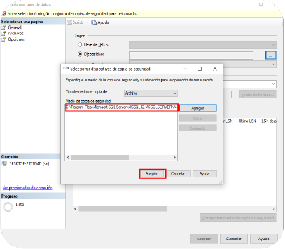Click Aceptar in the device selection dialog
The image size is (285, 249).
(x=152, y=174)
